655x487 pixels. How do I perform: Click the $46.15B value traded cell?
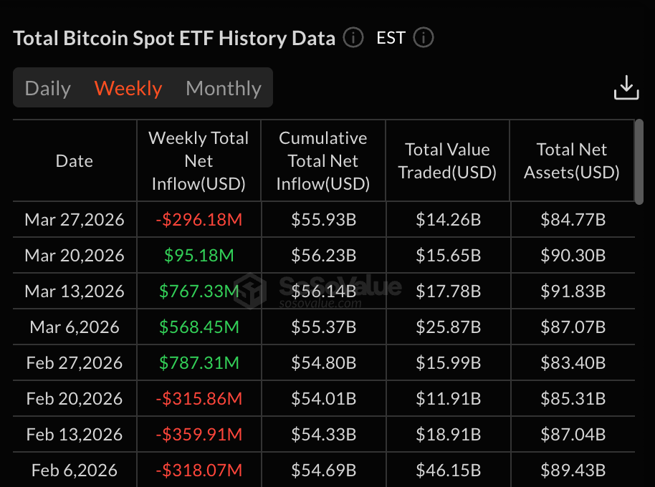[447, 470]
